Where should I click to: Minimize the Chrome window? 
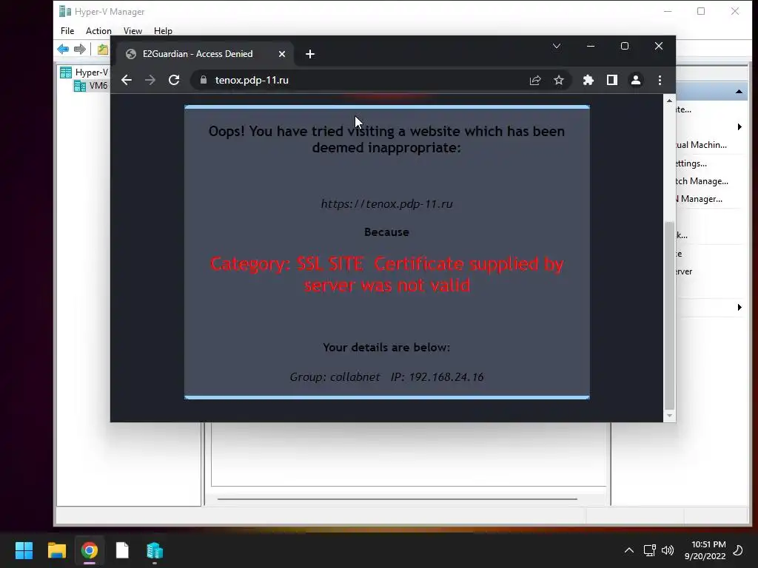591,46
